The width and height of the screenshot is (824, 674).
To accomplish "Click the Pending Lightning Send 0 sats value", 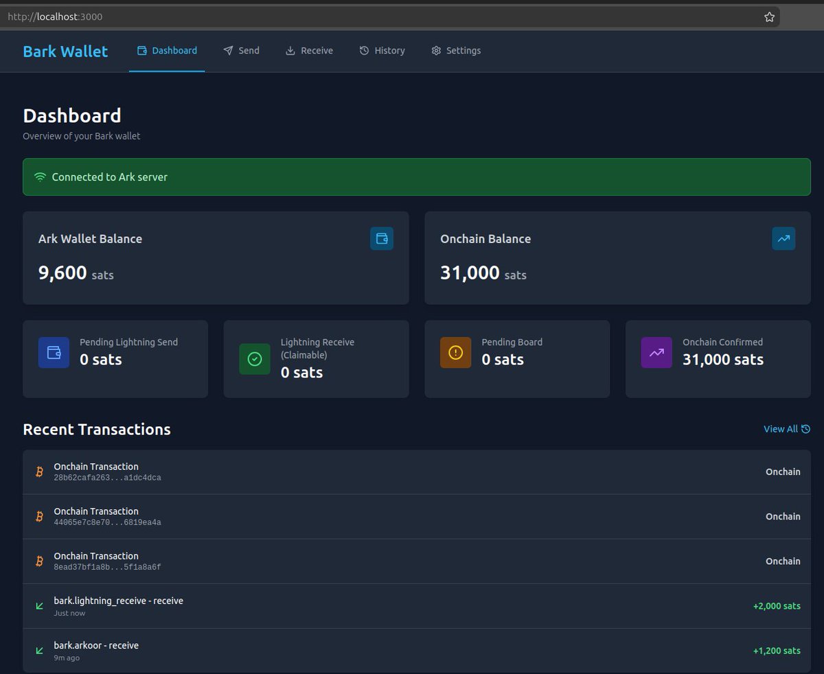I will 101,360.
